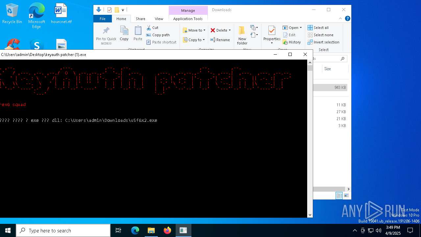Click Select all in Explorer ribbon
This screenshot has height=237, width=421.
tap(318, 28)
